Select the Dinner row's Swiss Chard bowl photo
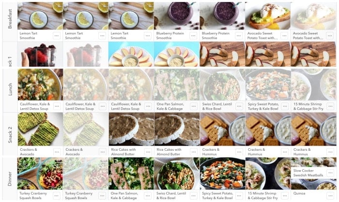Screen dimensions: 339x202 (x=177, y=173)
